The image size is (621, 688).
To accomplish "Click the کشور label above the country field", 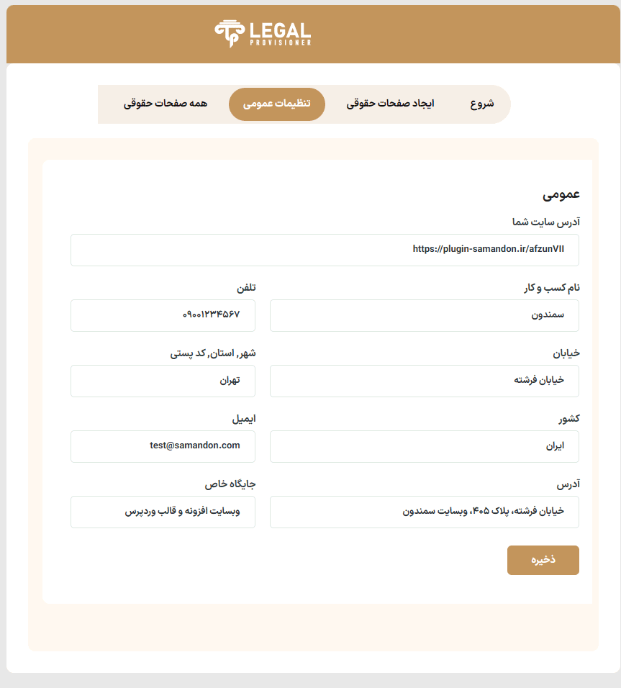I will click(568, 419).
